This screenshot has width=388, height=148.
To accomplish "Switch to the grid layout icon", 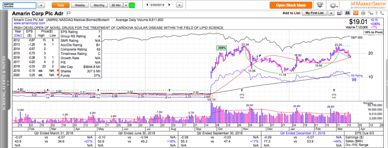I will 347,13.
